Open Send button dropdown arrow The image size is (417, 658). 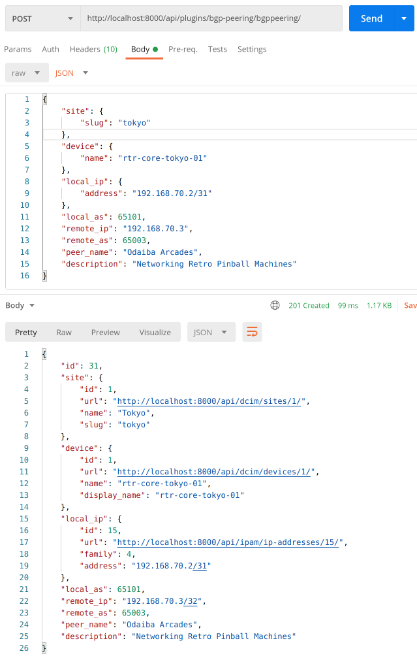pyautogui.click(x=404, y=18)
